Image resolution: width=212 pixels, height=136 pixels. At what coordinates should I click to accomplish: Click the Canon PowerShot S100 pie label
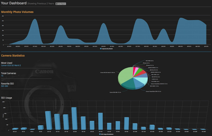(153, 91)
